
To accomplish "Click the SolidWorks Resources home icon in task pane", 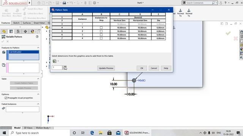I will pyautogui.click(x=241, y=32).
